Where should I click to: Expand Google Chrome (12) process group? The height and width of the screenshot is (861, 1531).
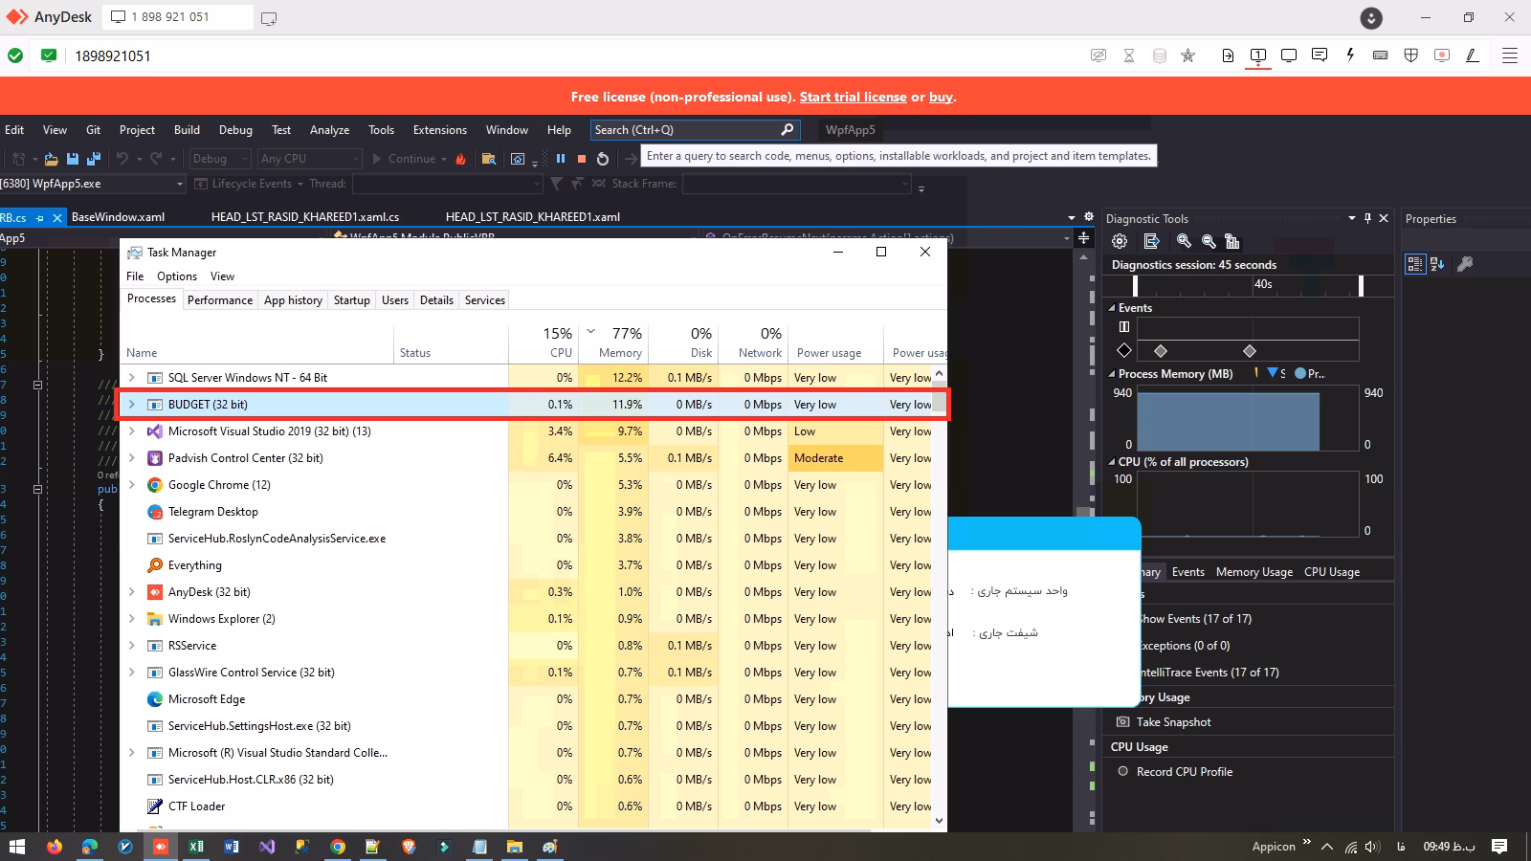click(x=132, y=485)
